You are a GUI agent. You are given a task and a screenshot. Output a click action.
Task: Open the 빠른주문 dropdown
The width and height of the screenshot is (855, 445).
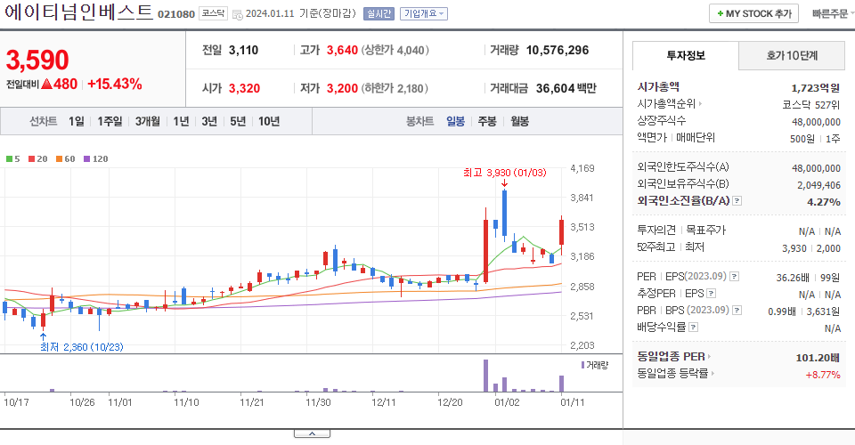[x=833, y=13]
